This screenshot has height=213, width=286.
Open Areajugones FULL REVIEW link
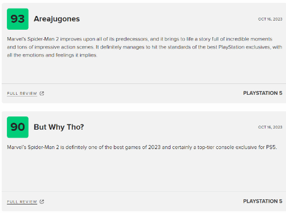click(22, 94)
